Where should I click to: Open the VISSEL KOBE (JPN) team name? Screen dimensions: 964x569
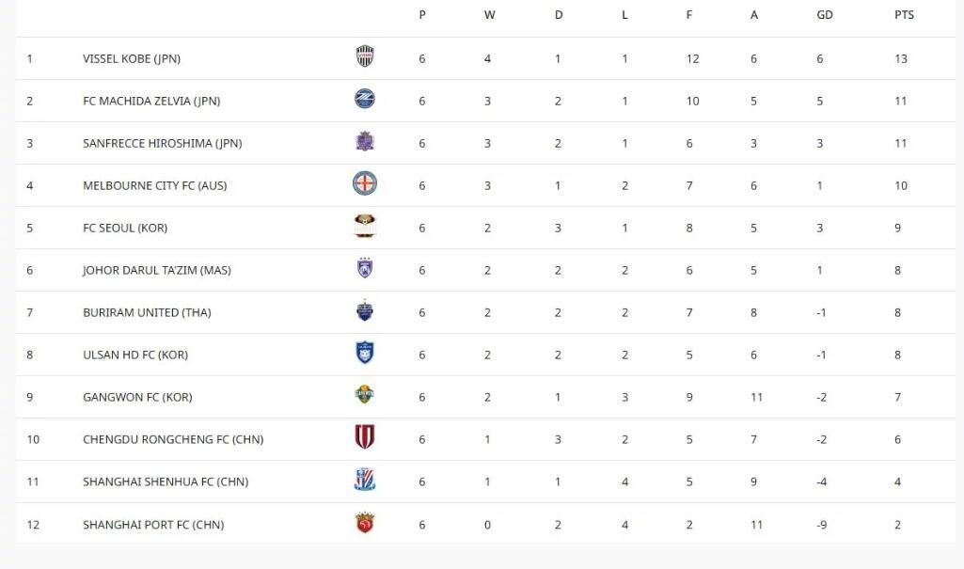click(x=132, y=58)
